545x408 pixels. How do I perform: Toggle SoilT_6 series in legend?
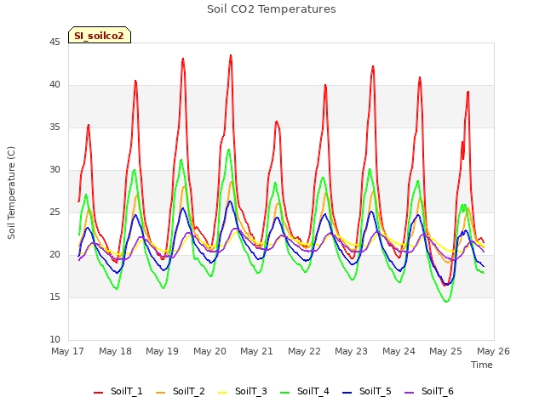429,391
